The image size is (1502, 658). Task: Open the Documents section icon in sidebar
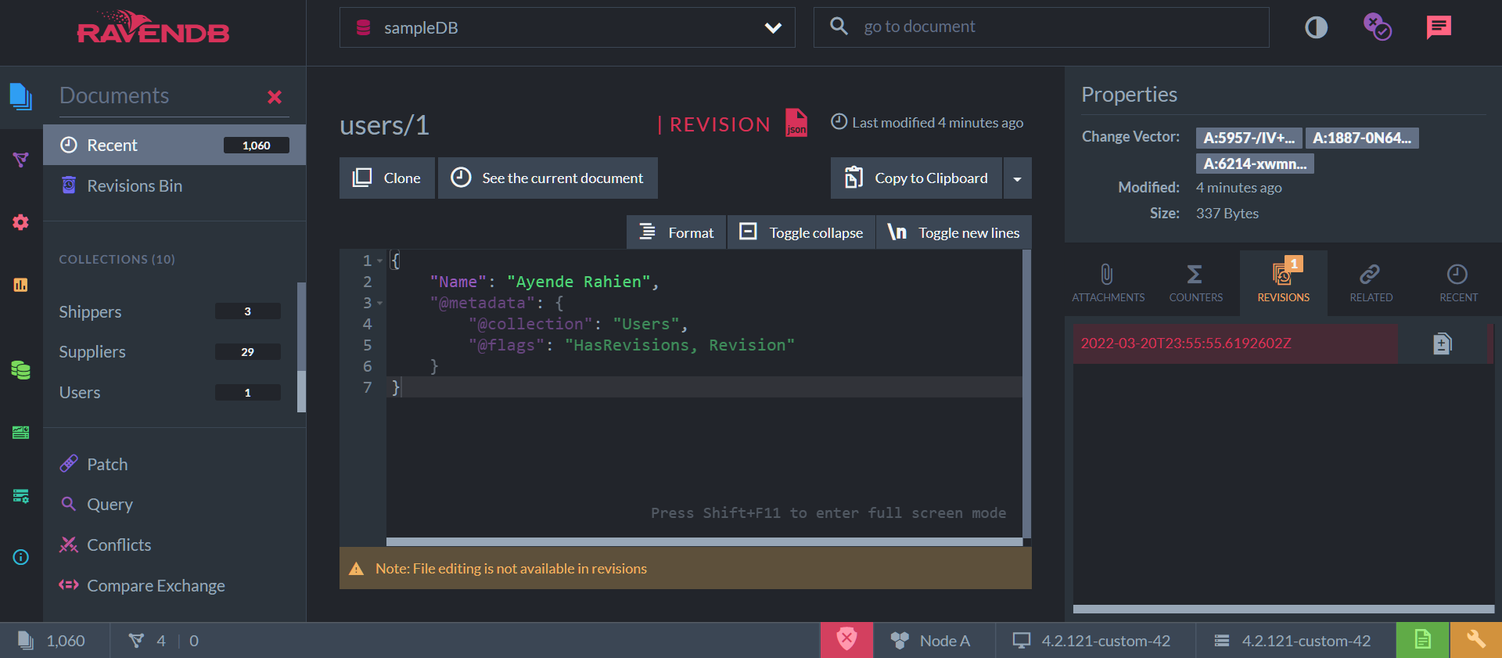(x=21, y=97)
